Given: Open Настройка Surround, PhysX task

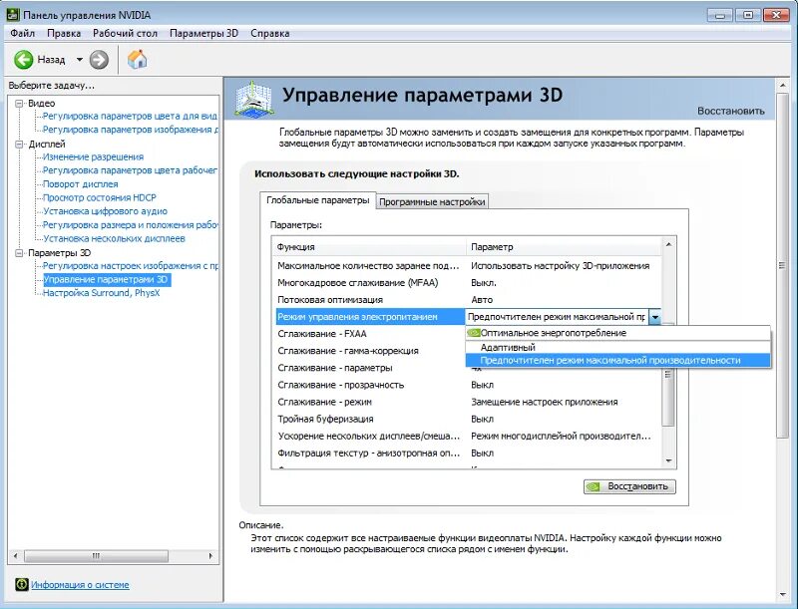Looking at the screenshot, I should [x=102, y=293].
